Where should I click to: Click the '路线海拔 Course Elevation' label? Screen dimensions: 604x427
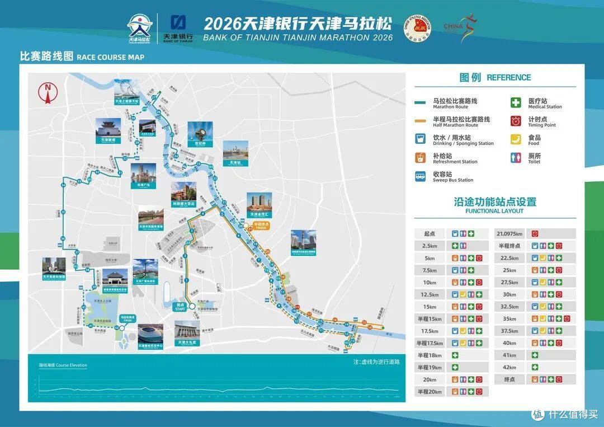pos(63,365)
